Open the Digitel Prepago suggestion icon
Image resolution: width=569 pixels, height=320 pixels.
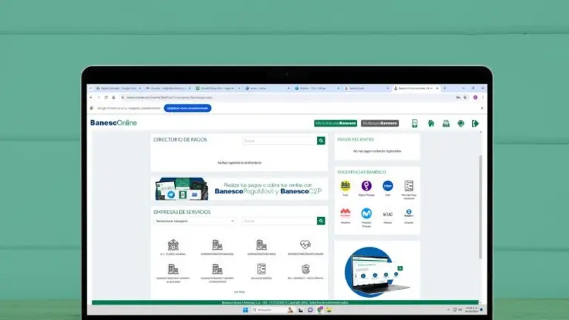tap(366, 187)
